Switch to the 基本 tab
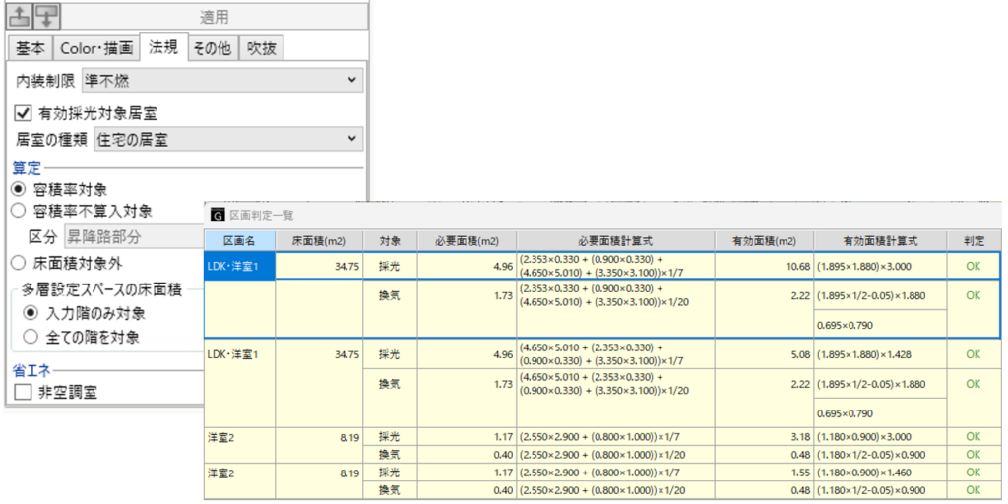This screenshot has width=1008, height=504. coord(29,48)
